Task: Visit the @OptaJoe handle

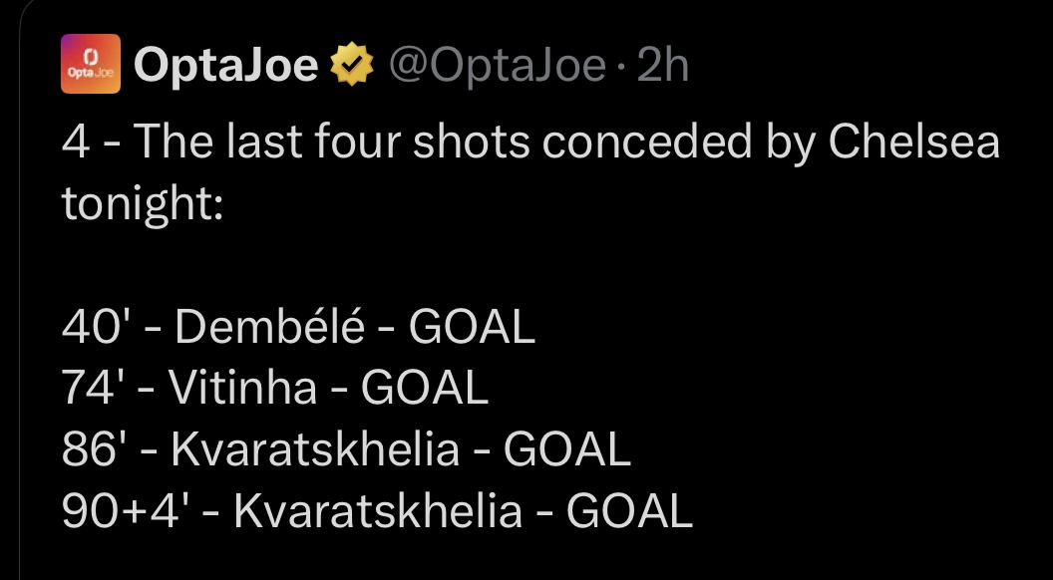Action: pos(495,65)
